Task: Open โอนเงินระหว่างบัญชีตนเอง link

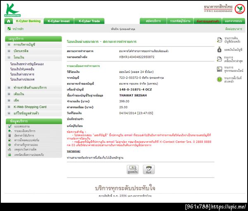Action: [27, 64]
